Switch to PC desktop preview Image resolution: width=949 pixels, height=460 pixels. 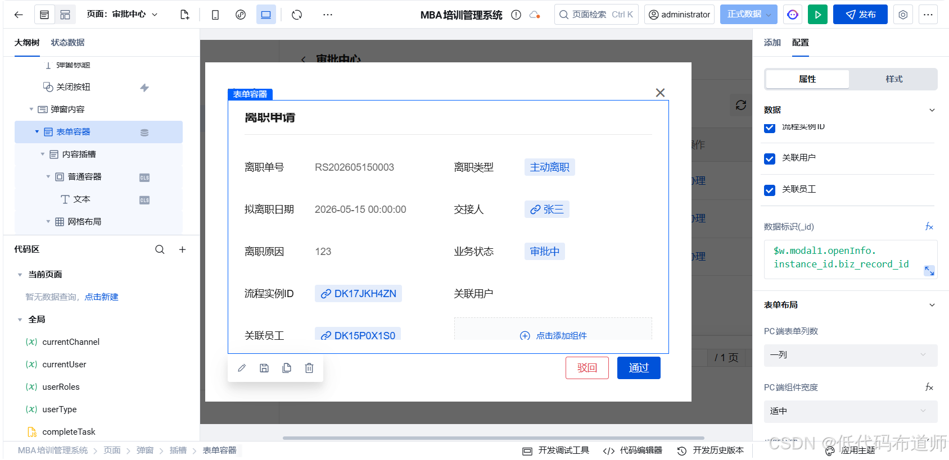(266, 15)
